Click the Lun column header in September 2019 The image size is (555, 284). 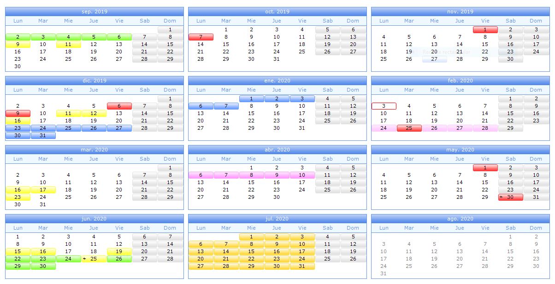click(x=18, y=21)
